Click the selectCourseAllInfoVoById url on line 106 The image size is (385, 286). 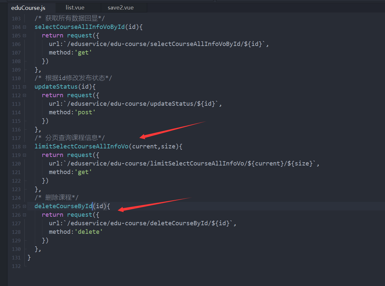(x=164, y=44)
